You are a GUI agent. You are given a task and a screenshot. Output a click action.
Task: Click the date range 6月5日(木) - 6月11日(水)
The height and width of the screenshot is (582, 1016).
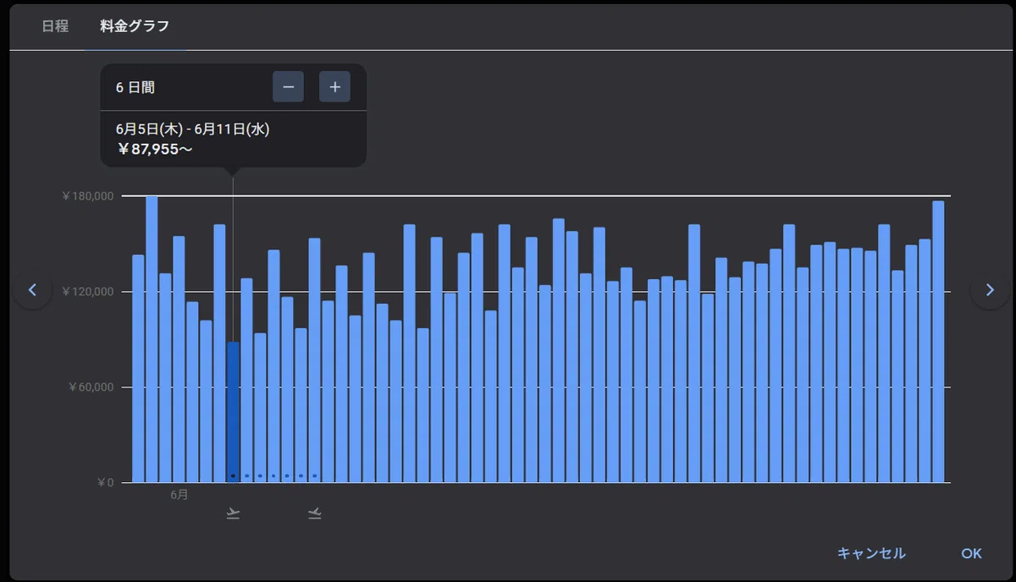[x=193, y=129]
